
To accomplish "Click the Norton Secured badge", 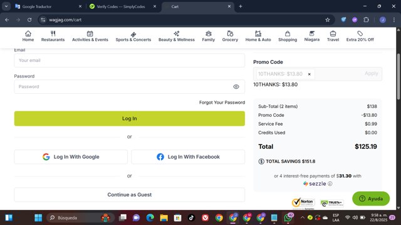I will click(x=303, y=203).
